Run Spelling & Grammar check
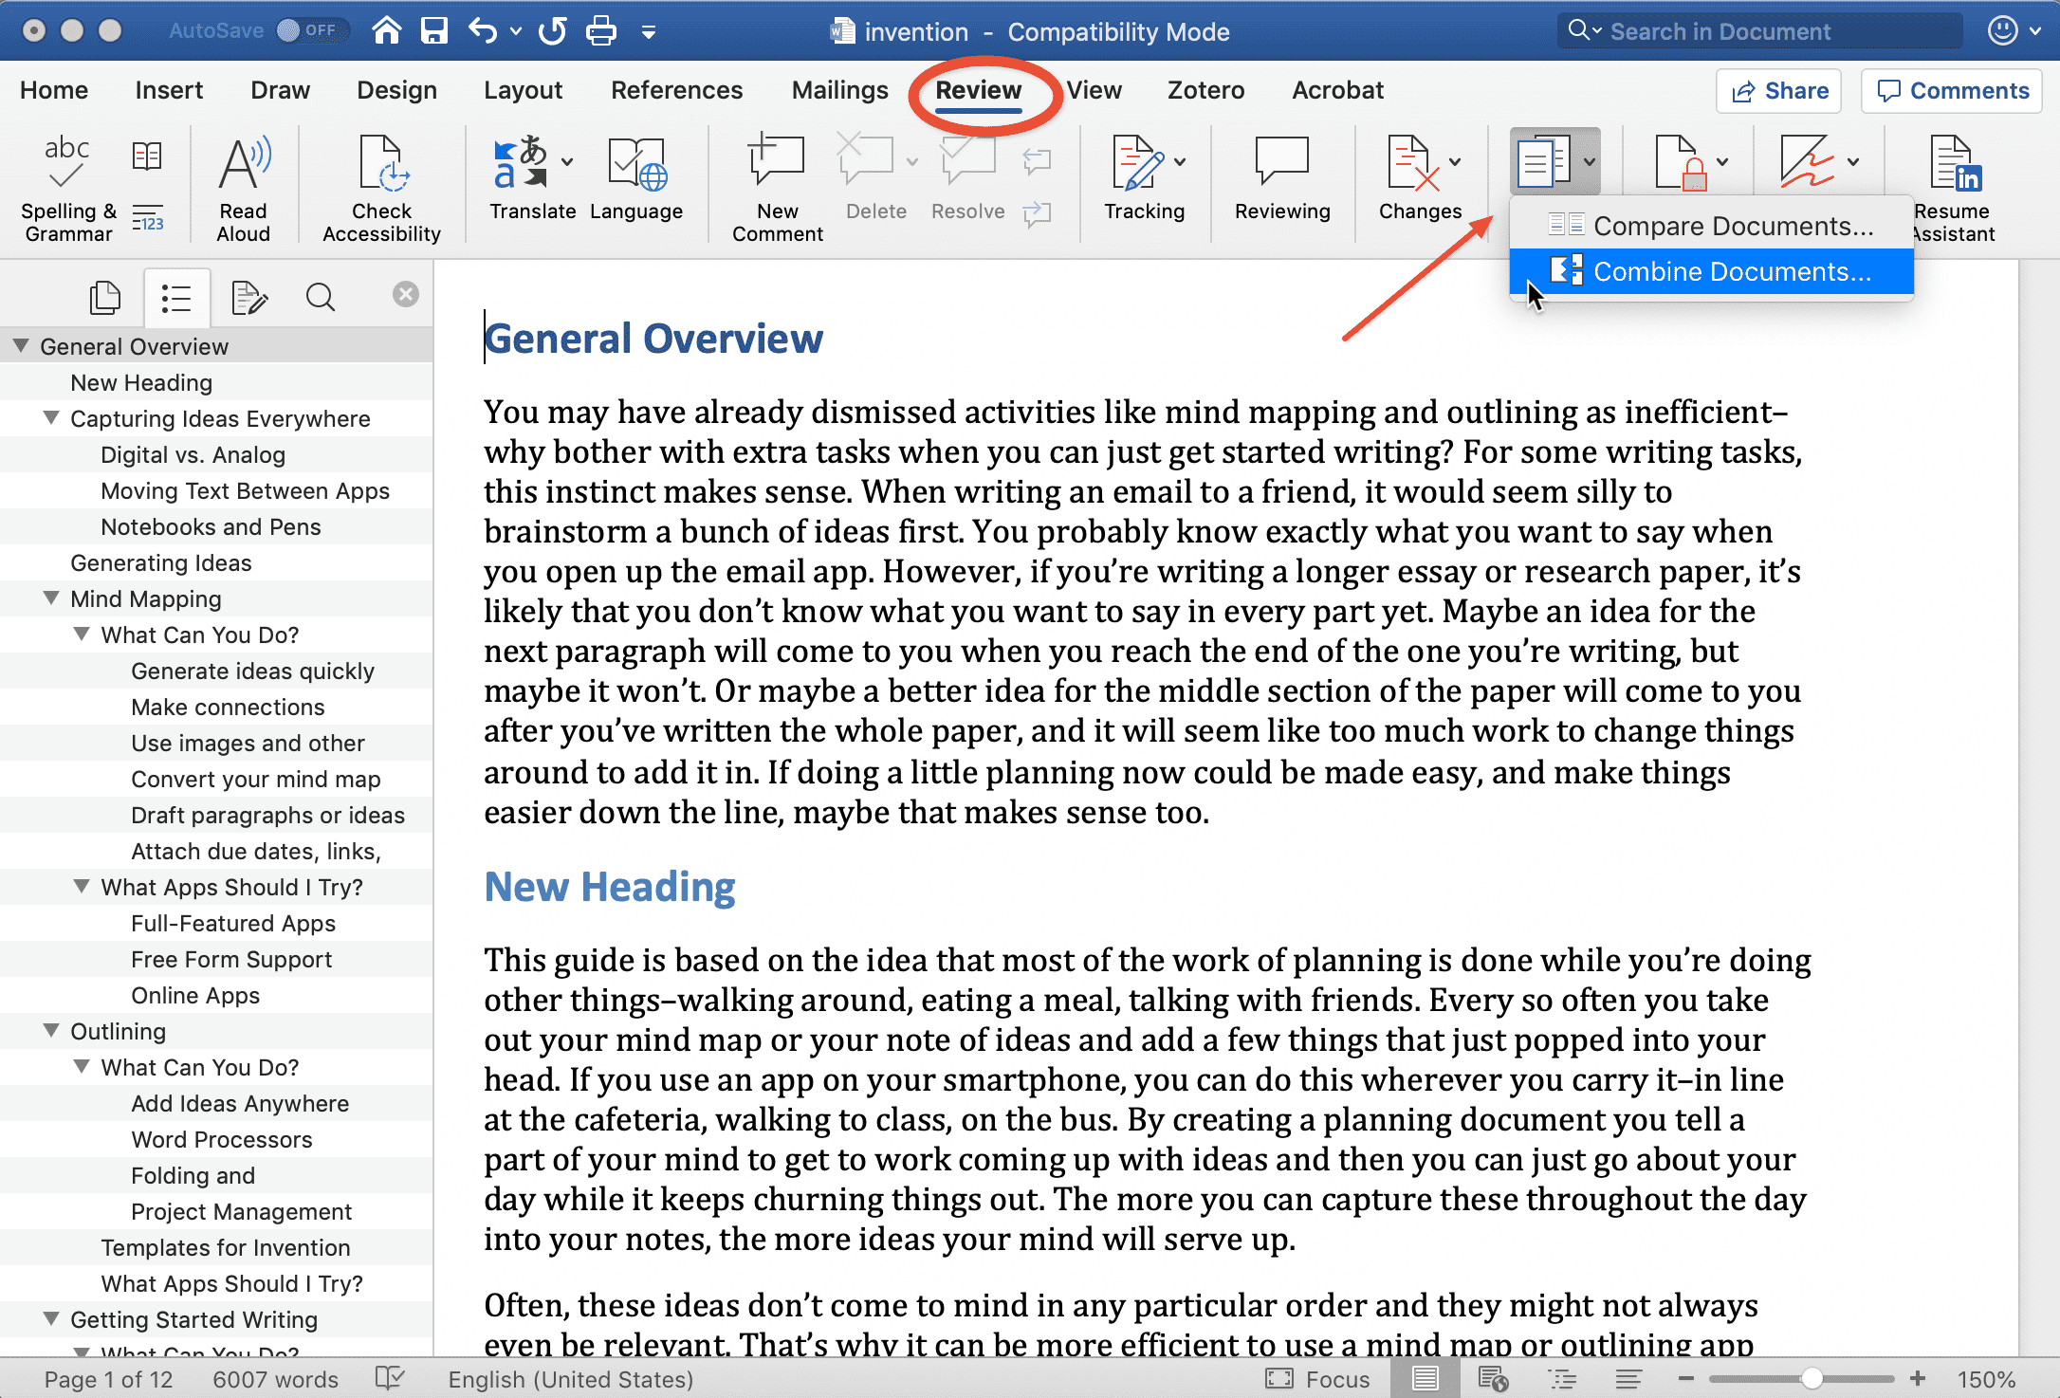Screen dimensions: 2060x1398 68,188
